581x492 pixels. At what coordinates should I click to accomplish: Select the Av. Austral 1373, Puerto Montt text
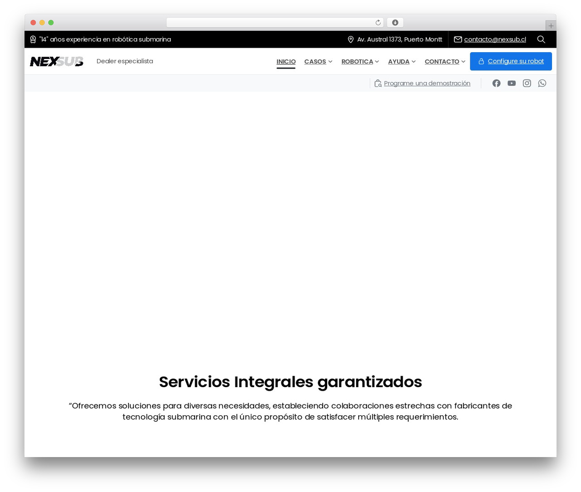399,39
